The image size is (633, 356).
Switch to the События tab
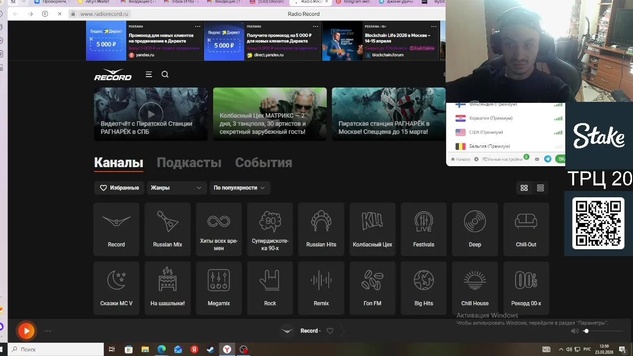[264, 163]
